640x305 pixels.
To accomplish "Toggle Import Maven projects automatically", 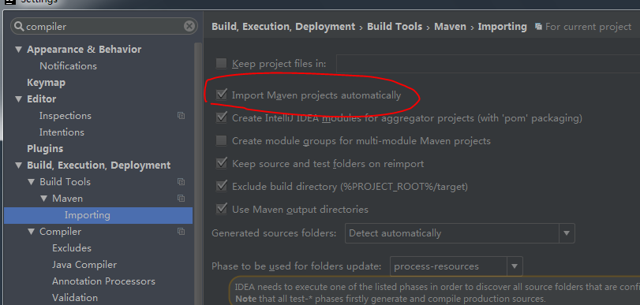I will coord(222,95).
